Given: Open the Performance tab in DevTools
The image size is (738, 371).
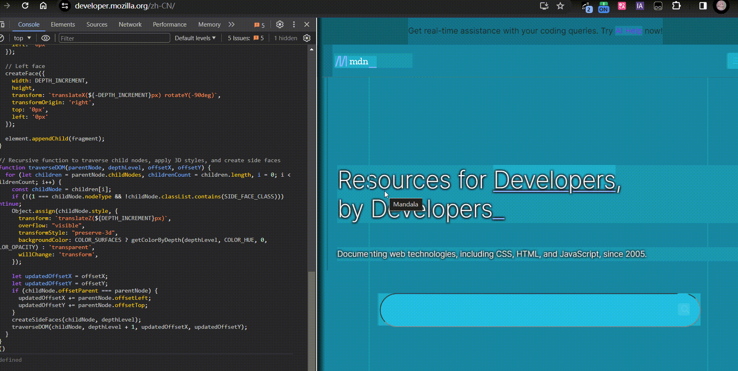Looking at the screenshot, I should click(170, 25).
